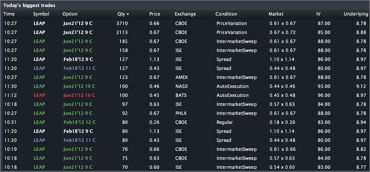Click the Market column header
Image resolution: width=370 pixels, height=172 pixels.
point(276,14)
